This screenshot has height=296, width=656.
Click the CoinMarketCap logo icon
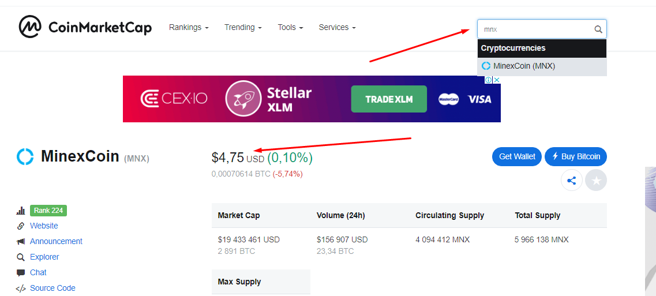[30, 27]
